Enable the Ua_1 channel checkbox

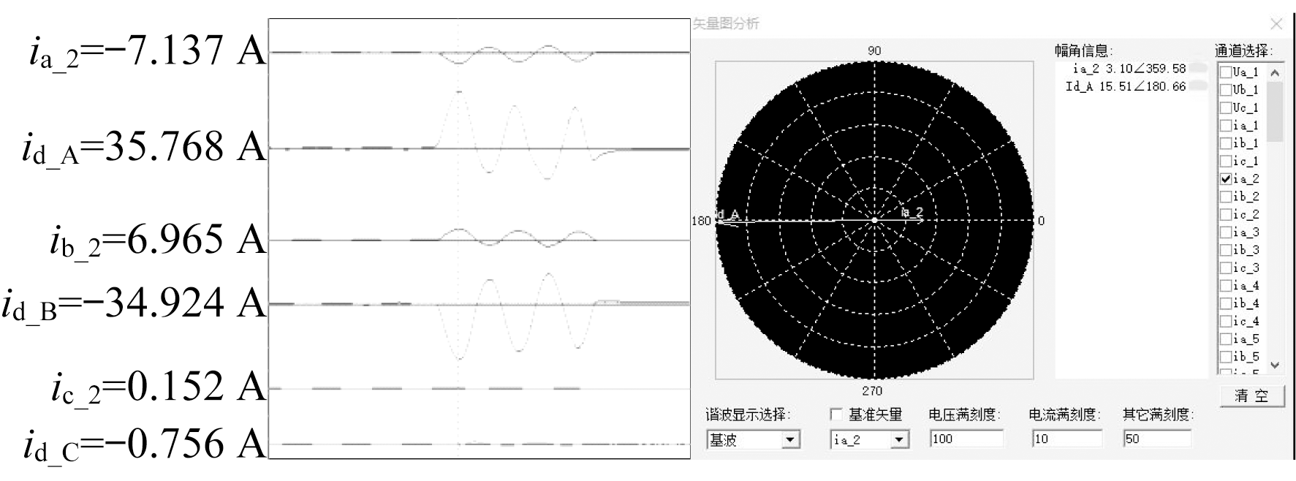pyautogui.click(x=1226, y=72)
